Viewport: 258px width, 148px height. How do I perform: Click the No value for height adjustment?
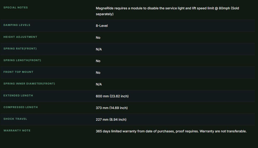pyautogui.click(x=98, y=38)
